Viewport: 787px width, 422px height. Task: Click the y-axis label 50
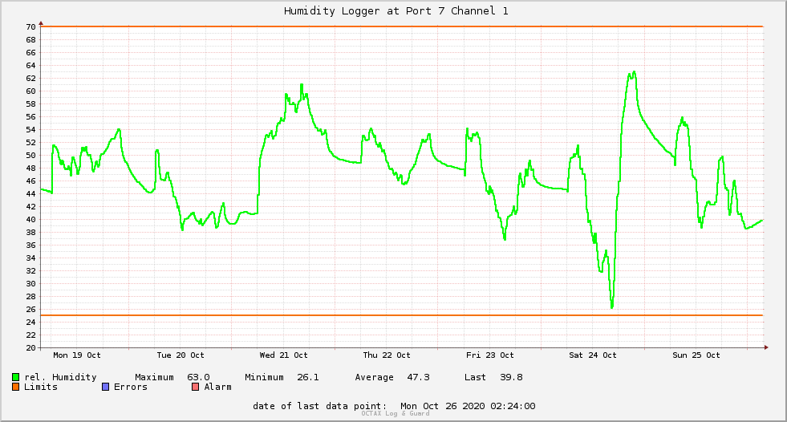pos(31,155)
